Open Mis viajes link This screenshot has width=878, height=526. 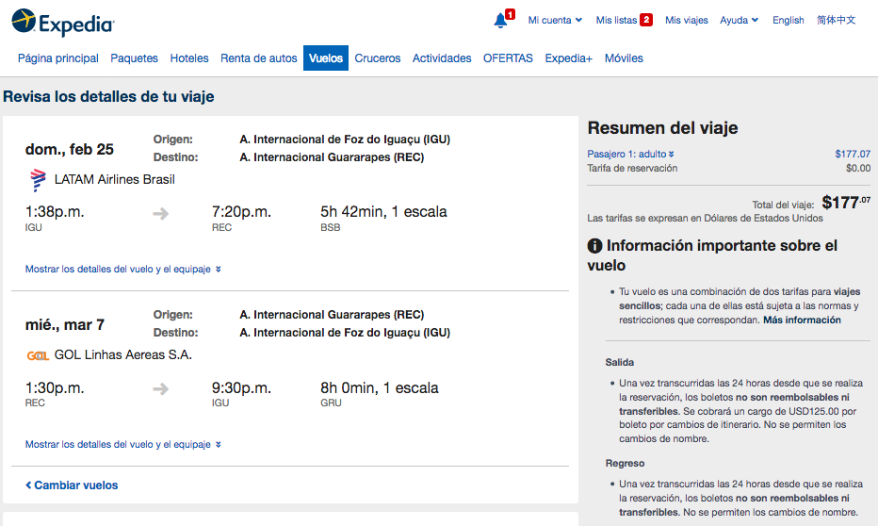click(x=687, y=20)
